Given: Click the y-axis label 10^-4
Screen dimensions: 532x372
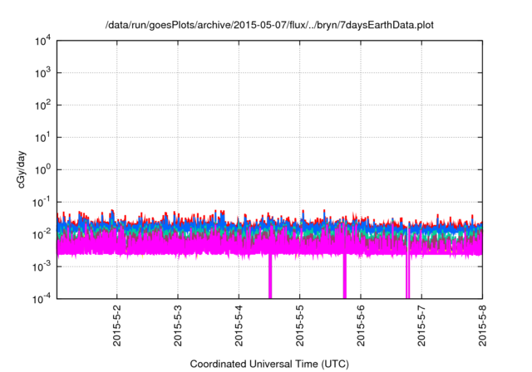Looking at the screenshot, I should coord(41,299).
